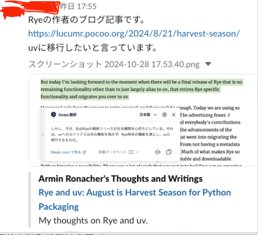The image size is (258, 235).
Task: Click the message timestamp 昨日 17:55
Action: point(78,6)
